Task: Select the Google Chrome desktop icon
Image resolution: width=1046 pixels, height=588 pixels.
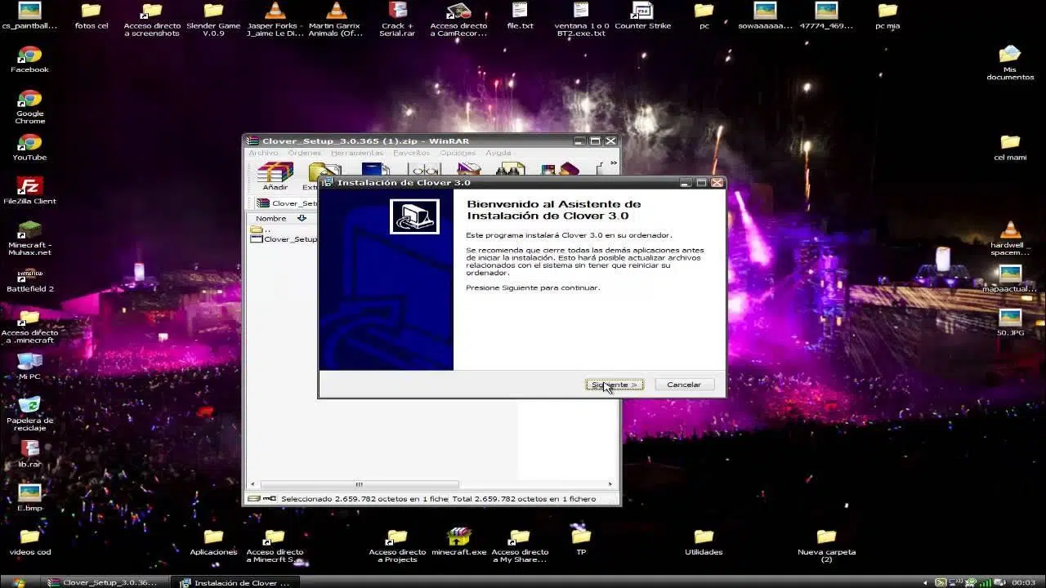Action: pos(30,100)
